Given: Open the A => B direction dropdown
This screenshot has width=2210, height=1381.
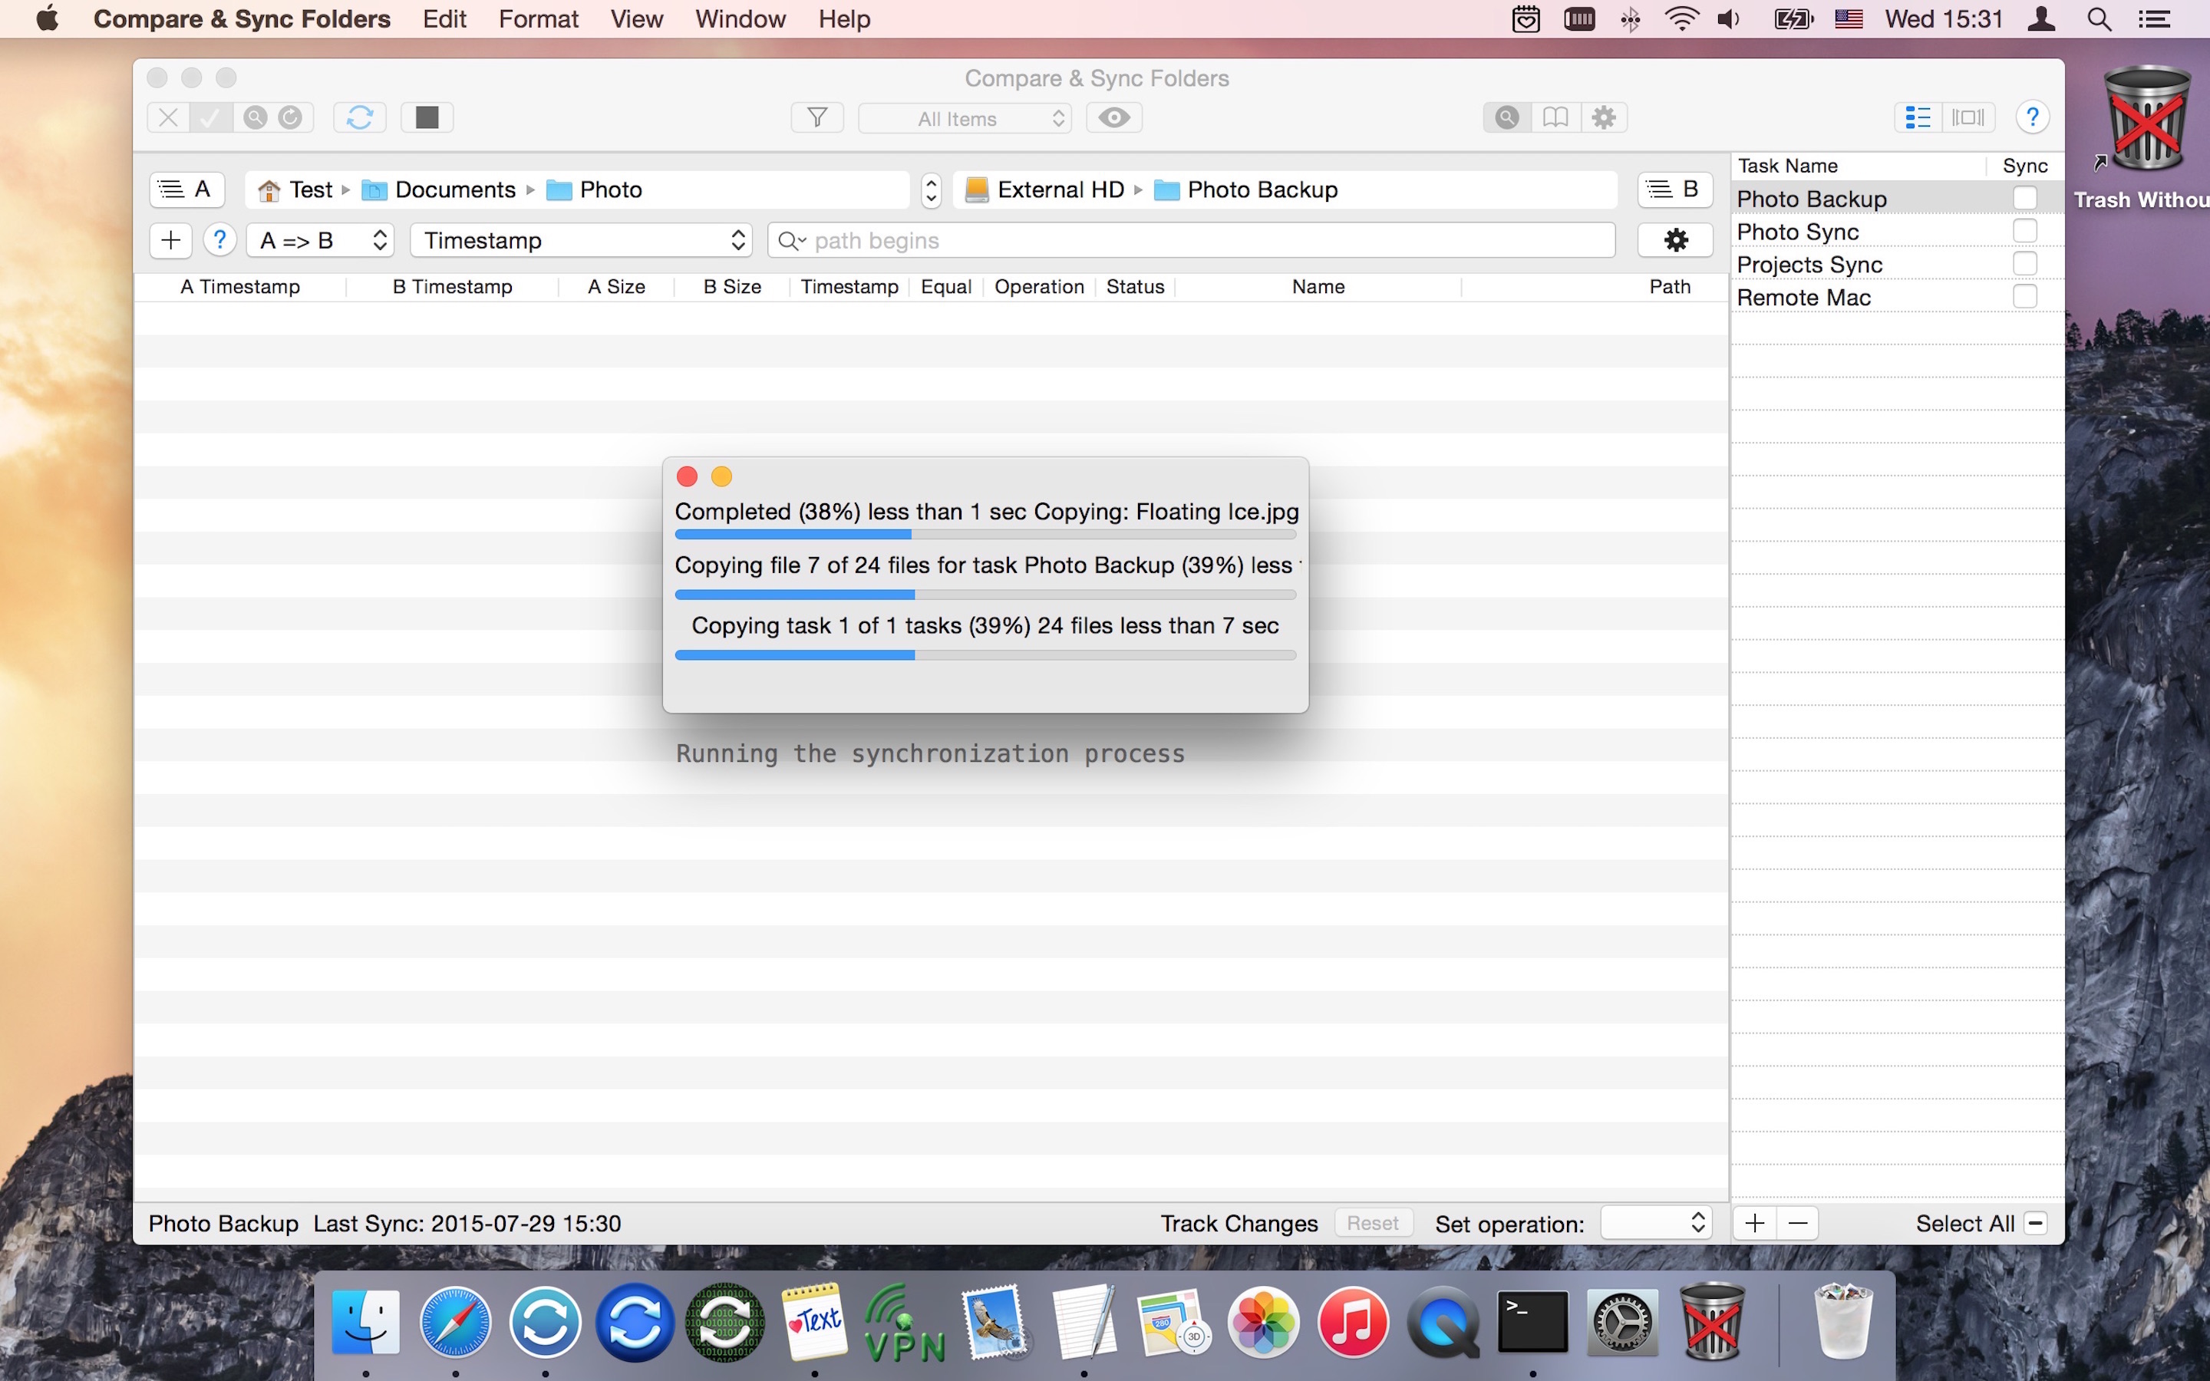Looking at the screenshot, I should point(322,240).
